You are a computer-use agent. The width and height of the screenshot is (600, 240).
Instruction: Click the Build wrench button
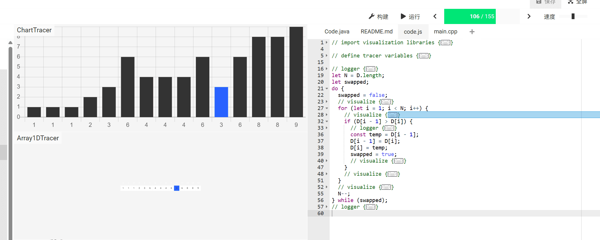(x=378, y=17)
